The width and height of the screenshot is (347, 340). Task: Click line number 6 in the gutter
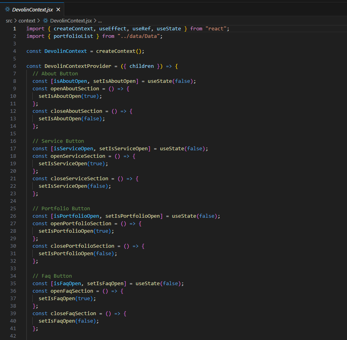(15, 66)
